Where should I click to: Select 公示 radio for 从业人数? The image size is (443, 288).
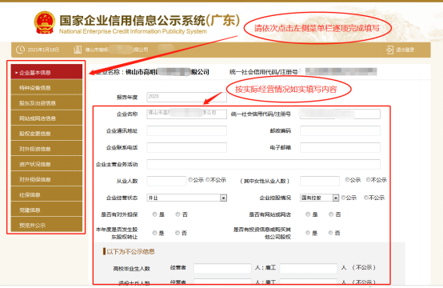190,179
